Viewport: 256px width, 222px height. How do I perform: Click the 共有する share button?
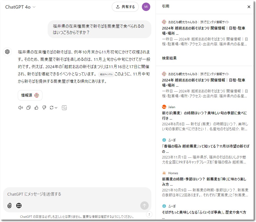click(x=125, y=7)
